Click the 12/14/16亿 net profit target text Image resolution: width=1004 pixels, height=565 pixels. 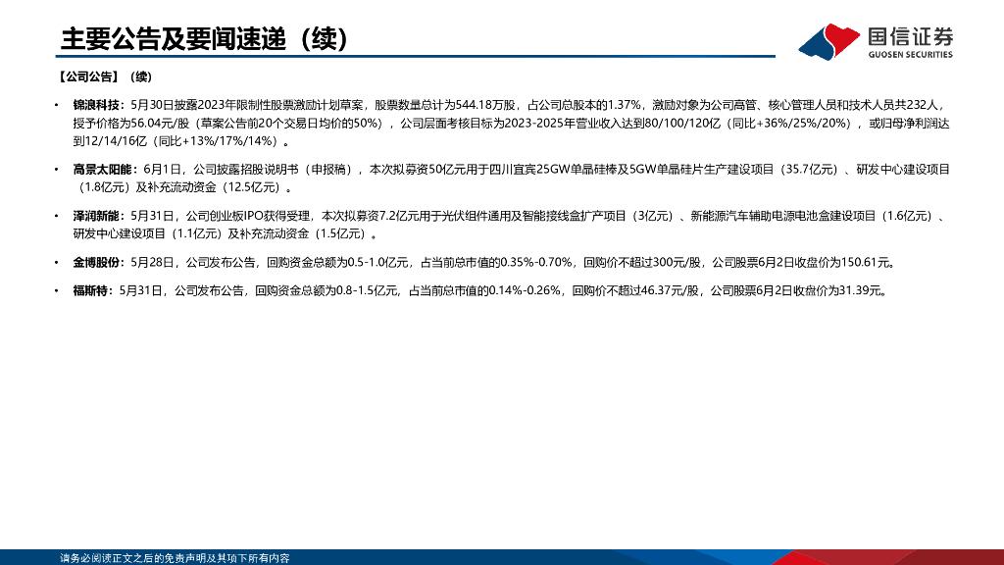point(117,141)
